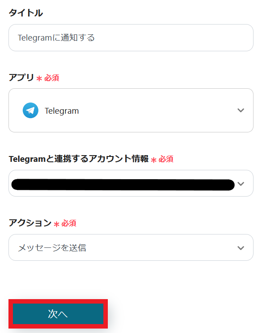Screen dimensions: 270x333
Task: Click the red asterisk beside アカウント情報
Action: click(154, 160)
